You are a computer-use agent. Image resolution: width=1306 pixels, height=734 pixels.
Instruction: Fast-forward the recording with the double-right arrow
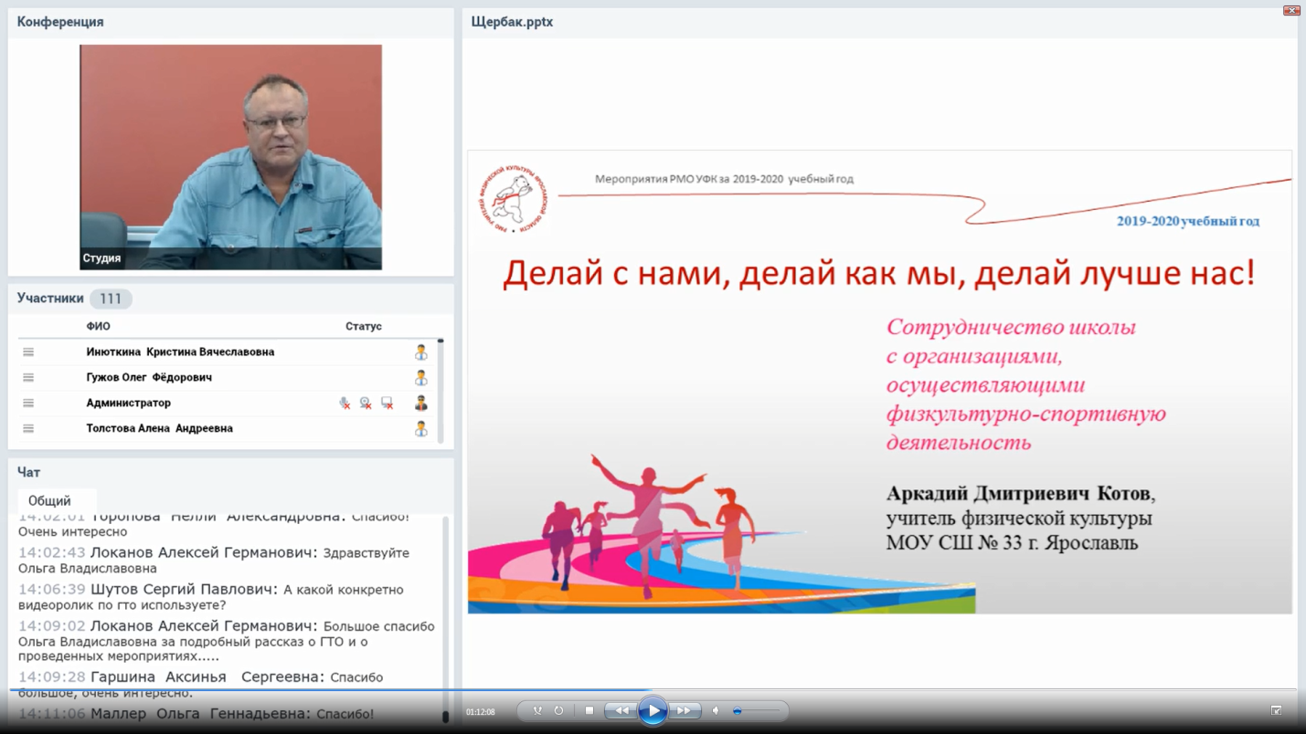(x=684, y=710)
